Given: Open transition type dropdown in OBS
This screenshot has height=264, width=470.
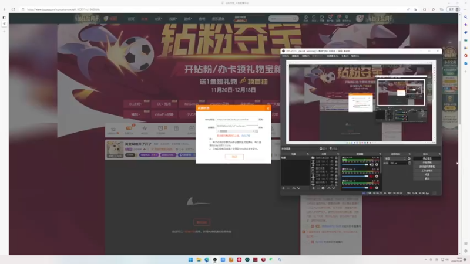Looking at the screenshot, I should coord(395,158).
